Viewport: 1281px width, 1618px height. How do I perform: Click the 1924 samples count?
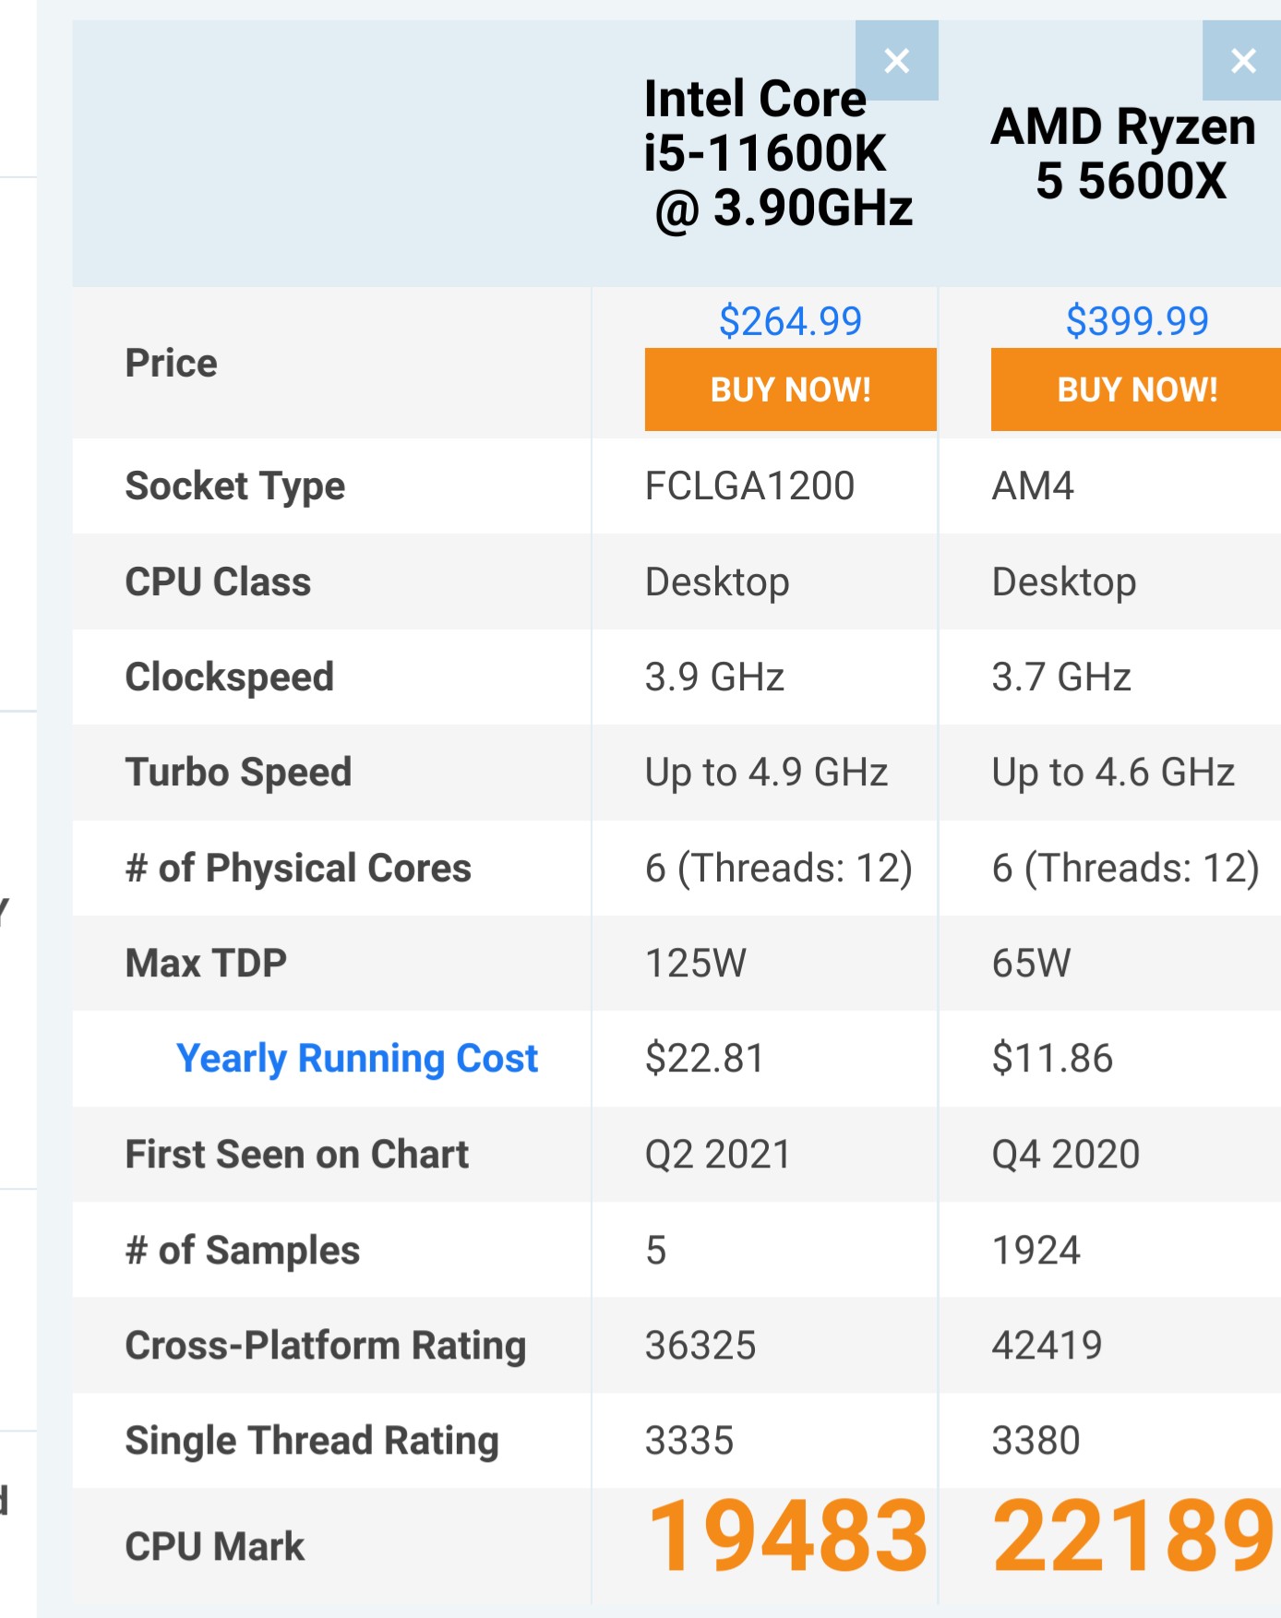point(1036,1251)
